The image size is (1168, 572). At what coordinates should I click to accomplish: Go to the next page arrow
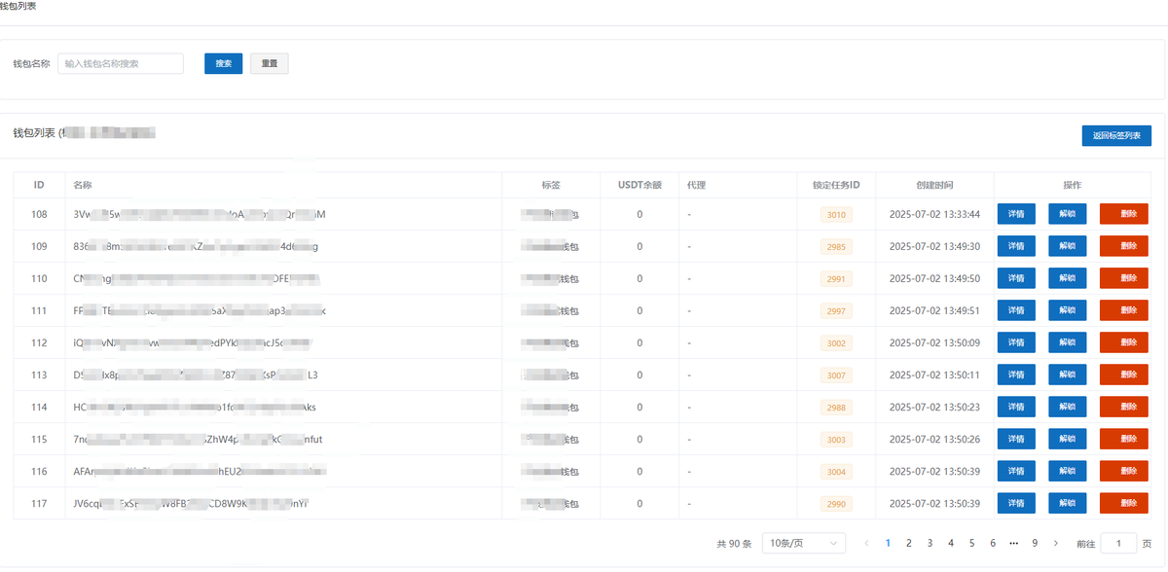tap(1056, 543)
